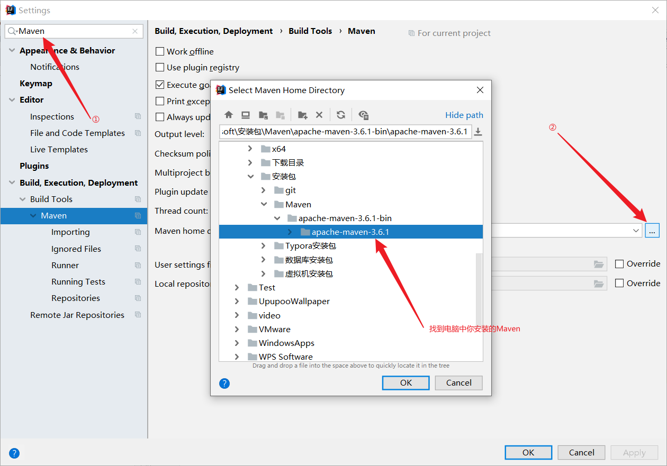Screen dimensions: 667x466
Task: Click the ellipsis browse button for Maven home
Action: pos(652,231)
